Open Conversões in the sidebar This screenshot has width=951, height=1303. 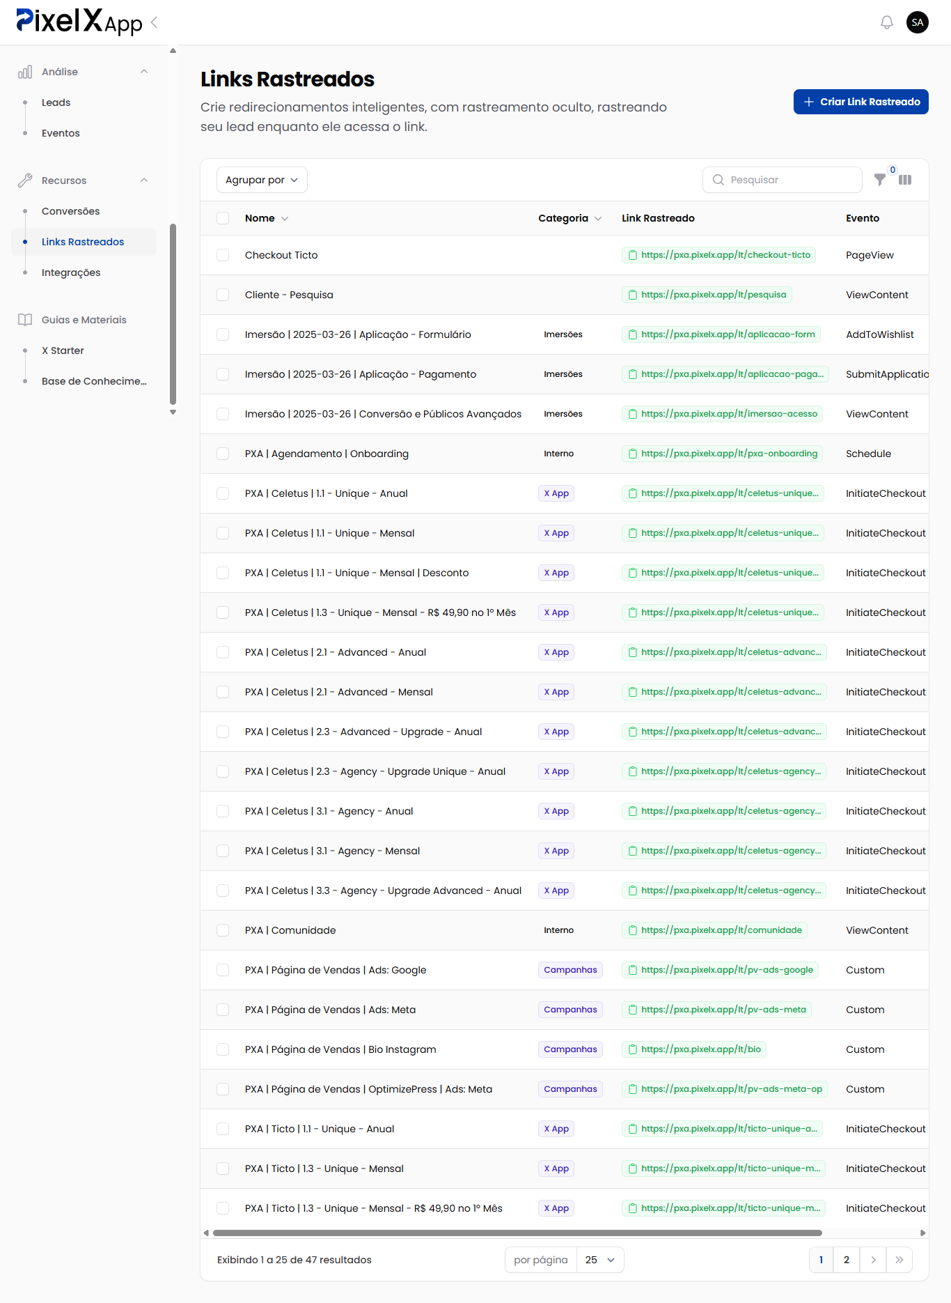(70, 211)
